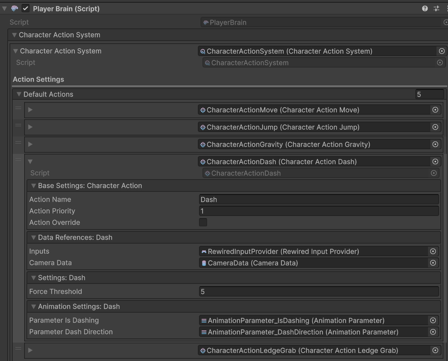Screen dimensions: 448x361
Task: Click the Default Actions size field
Action: (x=429, y=94)
